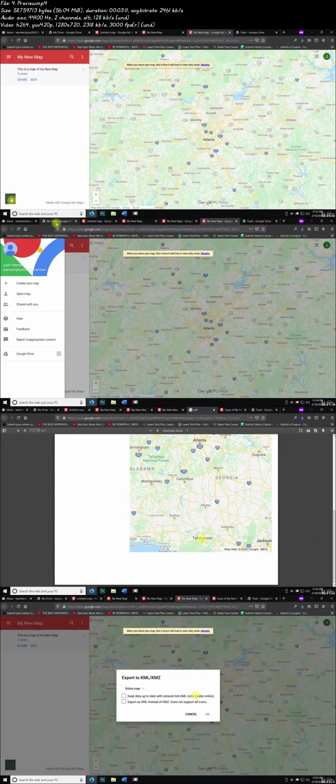The image size is (336, 784).
Task: Go to the browser home page in top frame
Action: [x=25, y=40]
